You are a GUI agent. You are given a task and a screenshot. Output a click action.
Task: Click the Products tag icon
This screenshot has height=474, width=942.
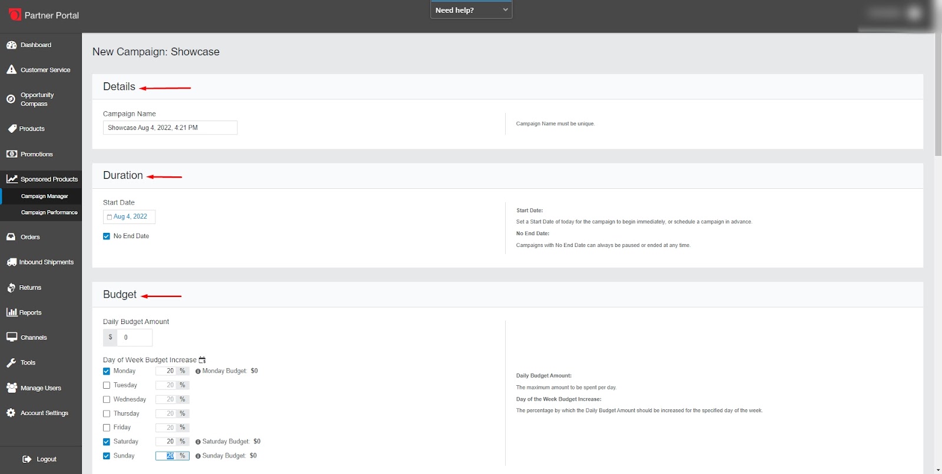point(12,128)
